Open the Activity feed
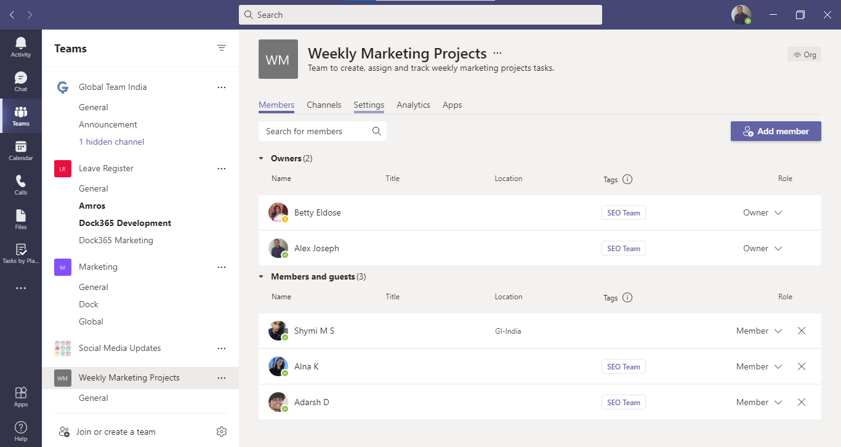This screenshot has width=841, height=447. click(x=20, y=46)
